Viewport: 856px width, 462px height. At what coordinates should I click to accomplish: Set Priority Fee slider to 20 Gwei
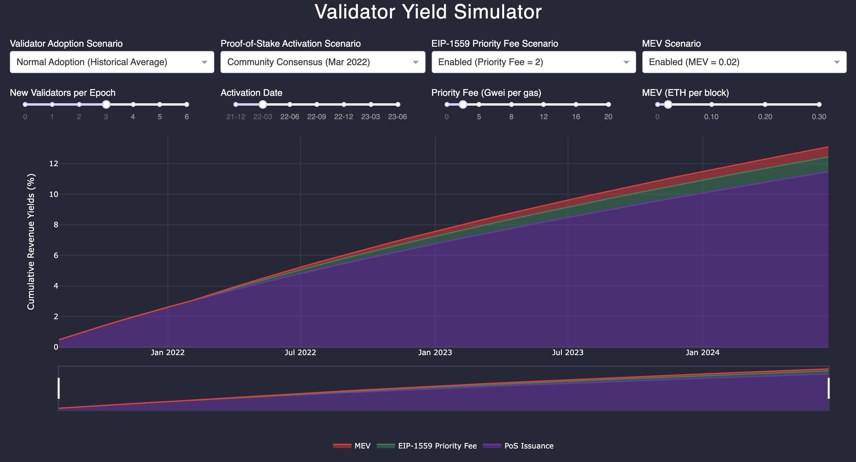609,104
